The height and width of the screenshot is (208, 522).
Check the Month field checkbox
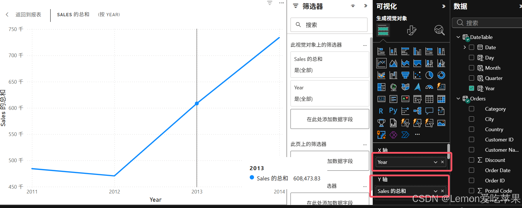coord(472,68)
